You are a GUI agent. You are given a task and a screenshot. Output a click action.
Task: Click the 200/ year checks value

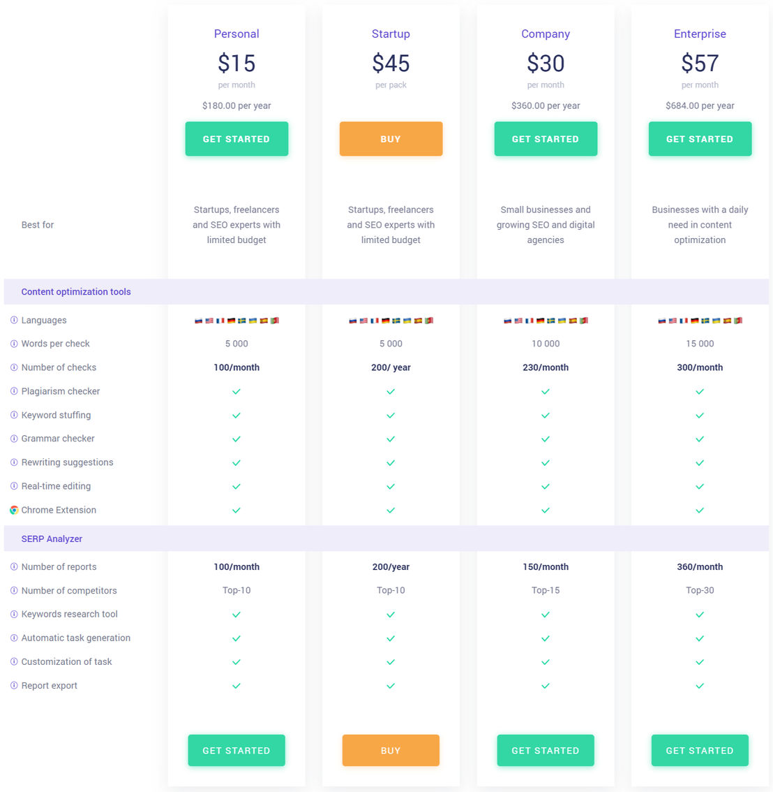tap(391, 367)
